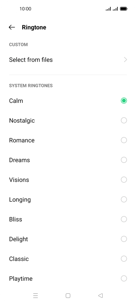Screen dimensions: 136x304
Task: Tap the Classic ringtone label
Action: click(19, 259)
